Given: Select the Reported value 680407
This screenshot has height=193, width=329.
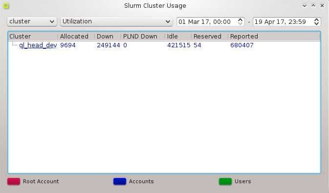Looking at the screenshot, I should [241, 45].
